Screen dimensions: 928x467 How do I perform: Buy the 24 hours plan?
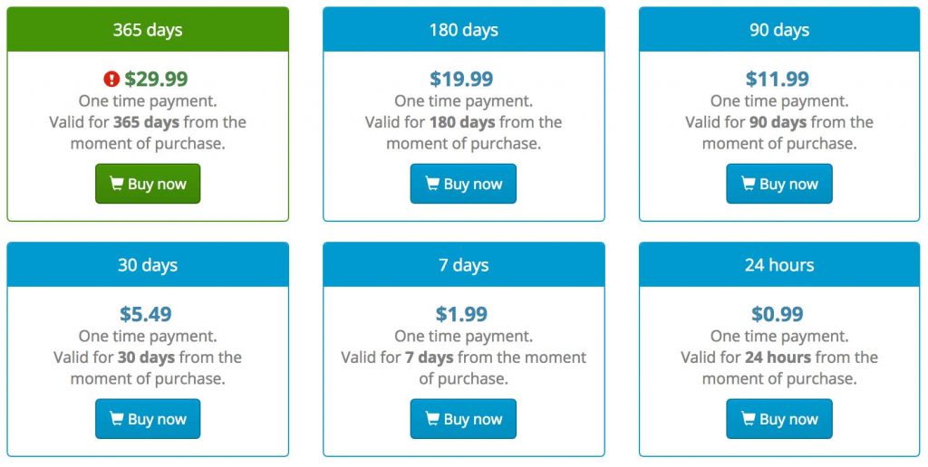click(x=779, y=419)
